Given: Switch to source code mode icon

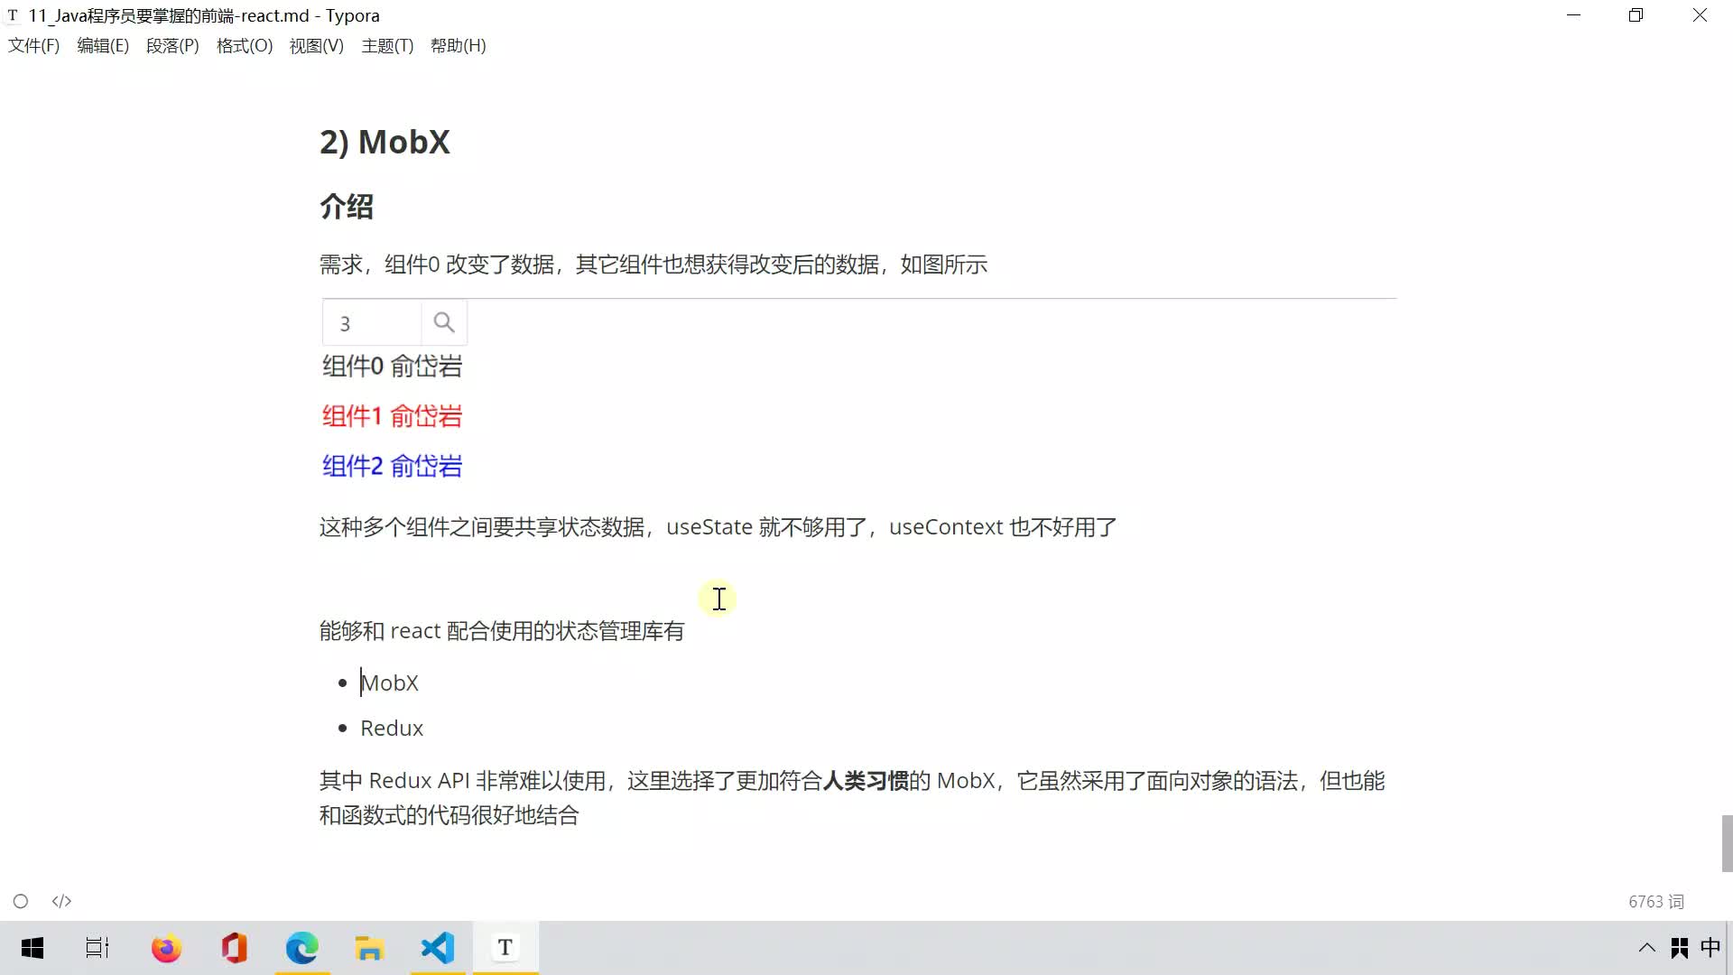Looking at the screenshot, I should (x=61, y=901).
